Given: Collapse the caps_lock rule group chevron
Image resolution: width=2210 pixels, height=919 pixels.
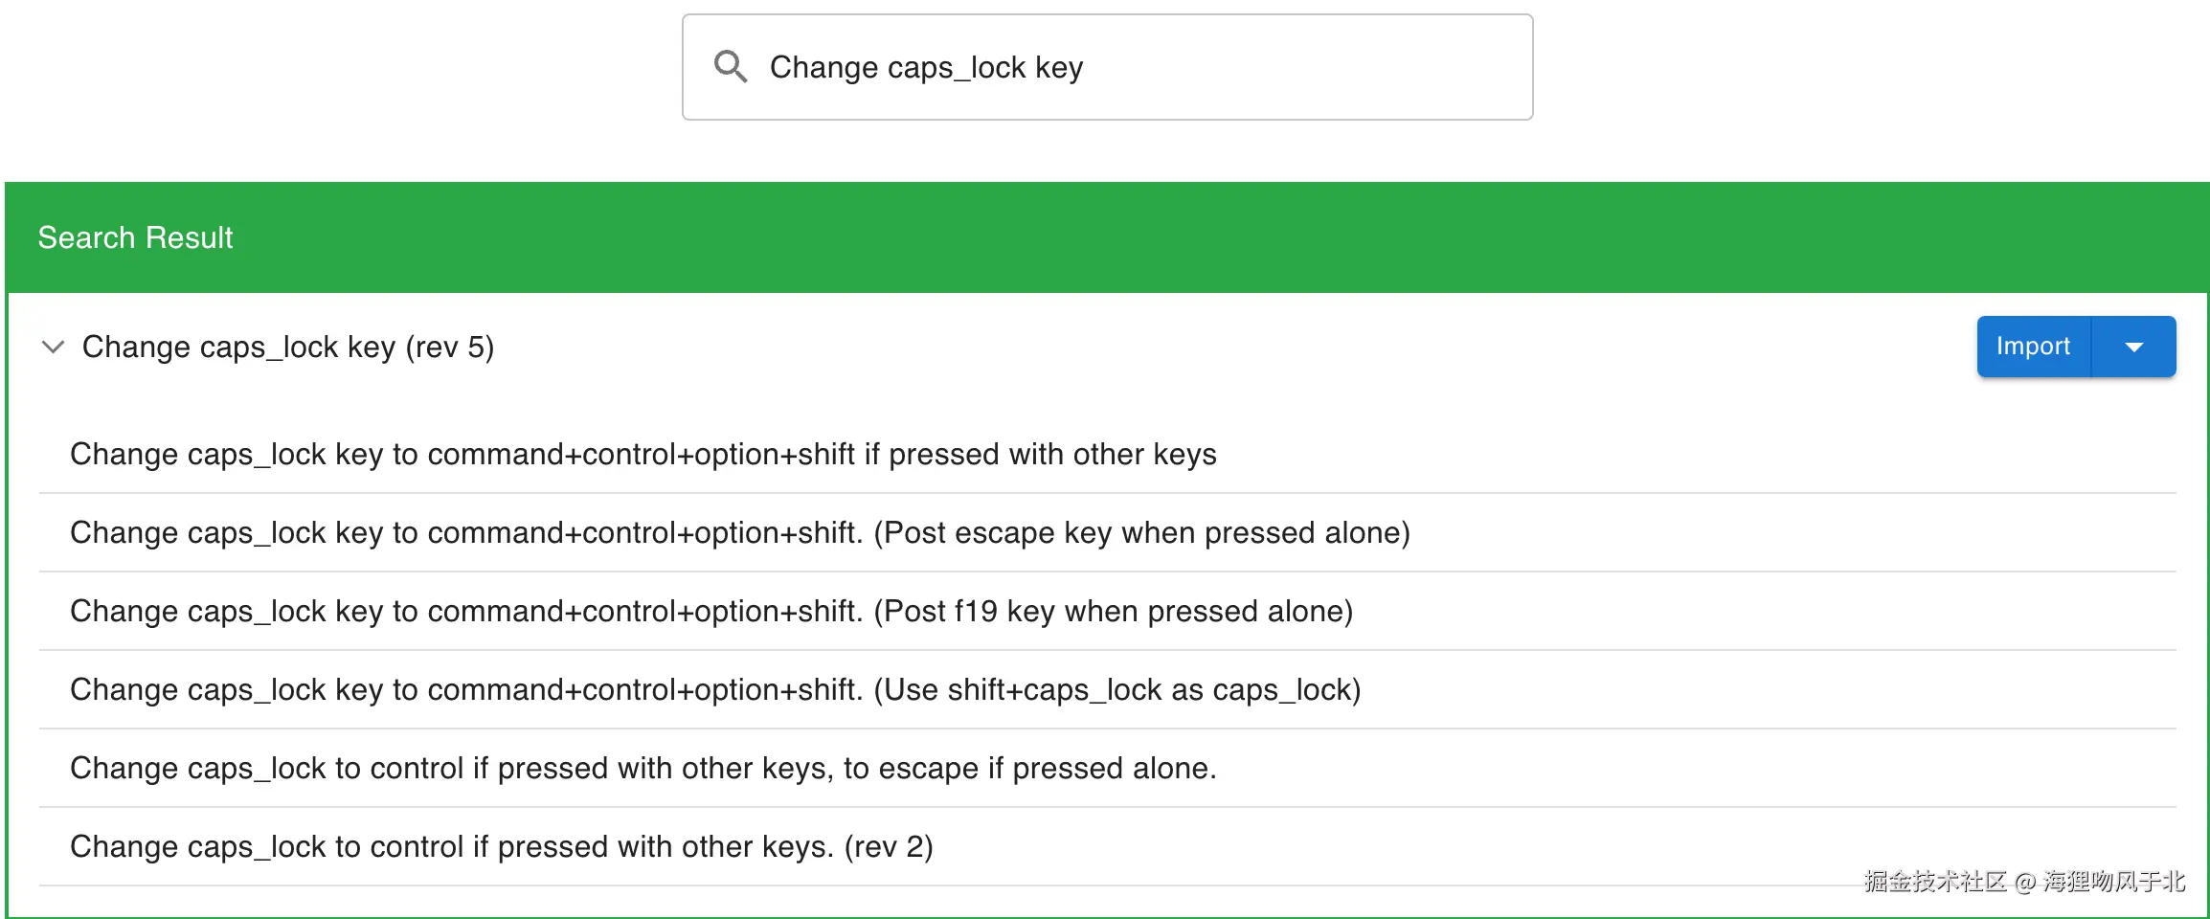Looking at the screenshot, I should 54,347.
